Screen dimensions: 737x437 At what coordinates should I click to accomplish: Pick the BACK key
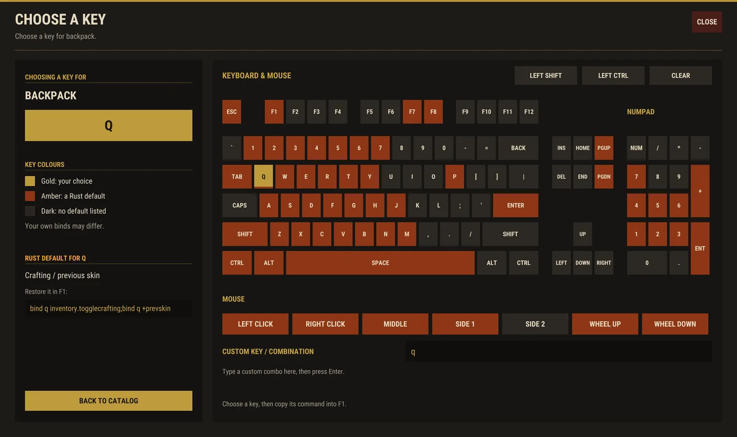518,148
